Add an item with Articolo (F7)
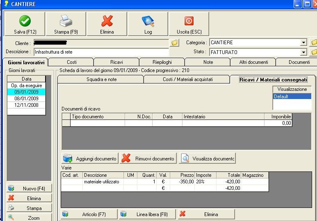 (89, 214)
